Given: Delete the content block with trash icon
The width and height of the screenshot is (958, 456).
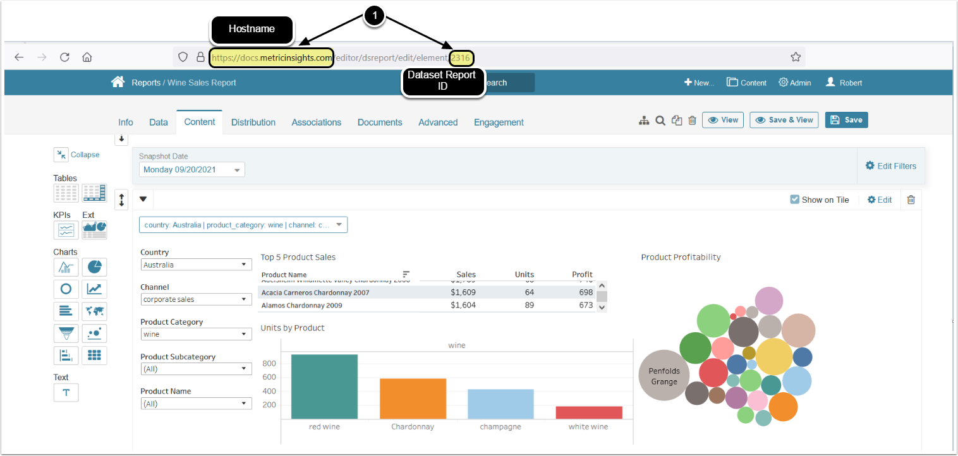Looking at the screenshot, I should point(911,200).
